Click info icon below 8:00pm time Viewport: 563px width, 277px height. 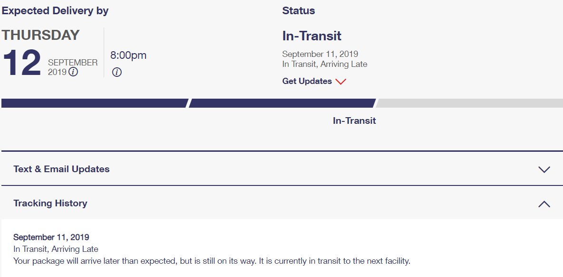coord(116,72)
